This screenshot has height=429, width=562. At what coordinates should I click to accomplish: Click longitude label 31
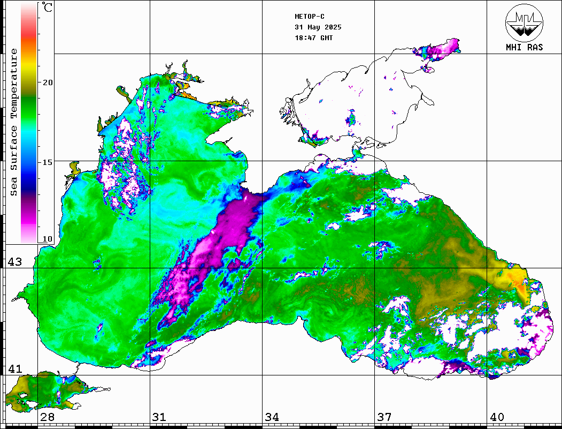coord(159,417)
